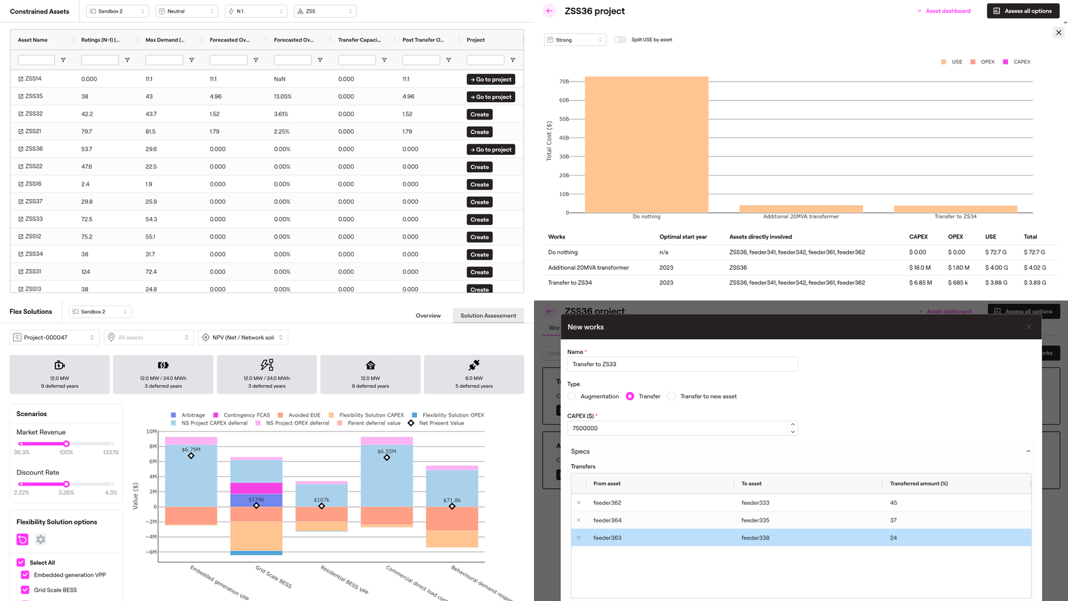The image size is (1068, 601).
Task: Click filter icon under Asset Name column
Action: tap(63, 60)
